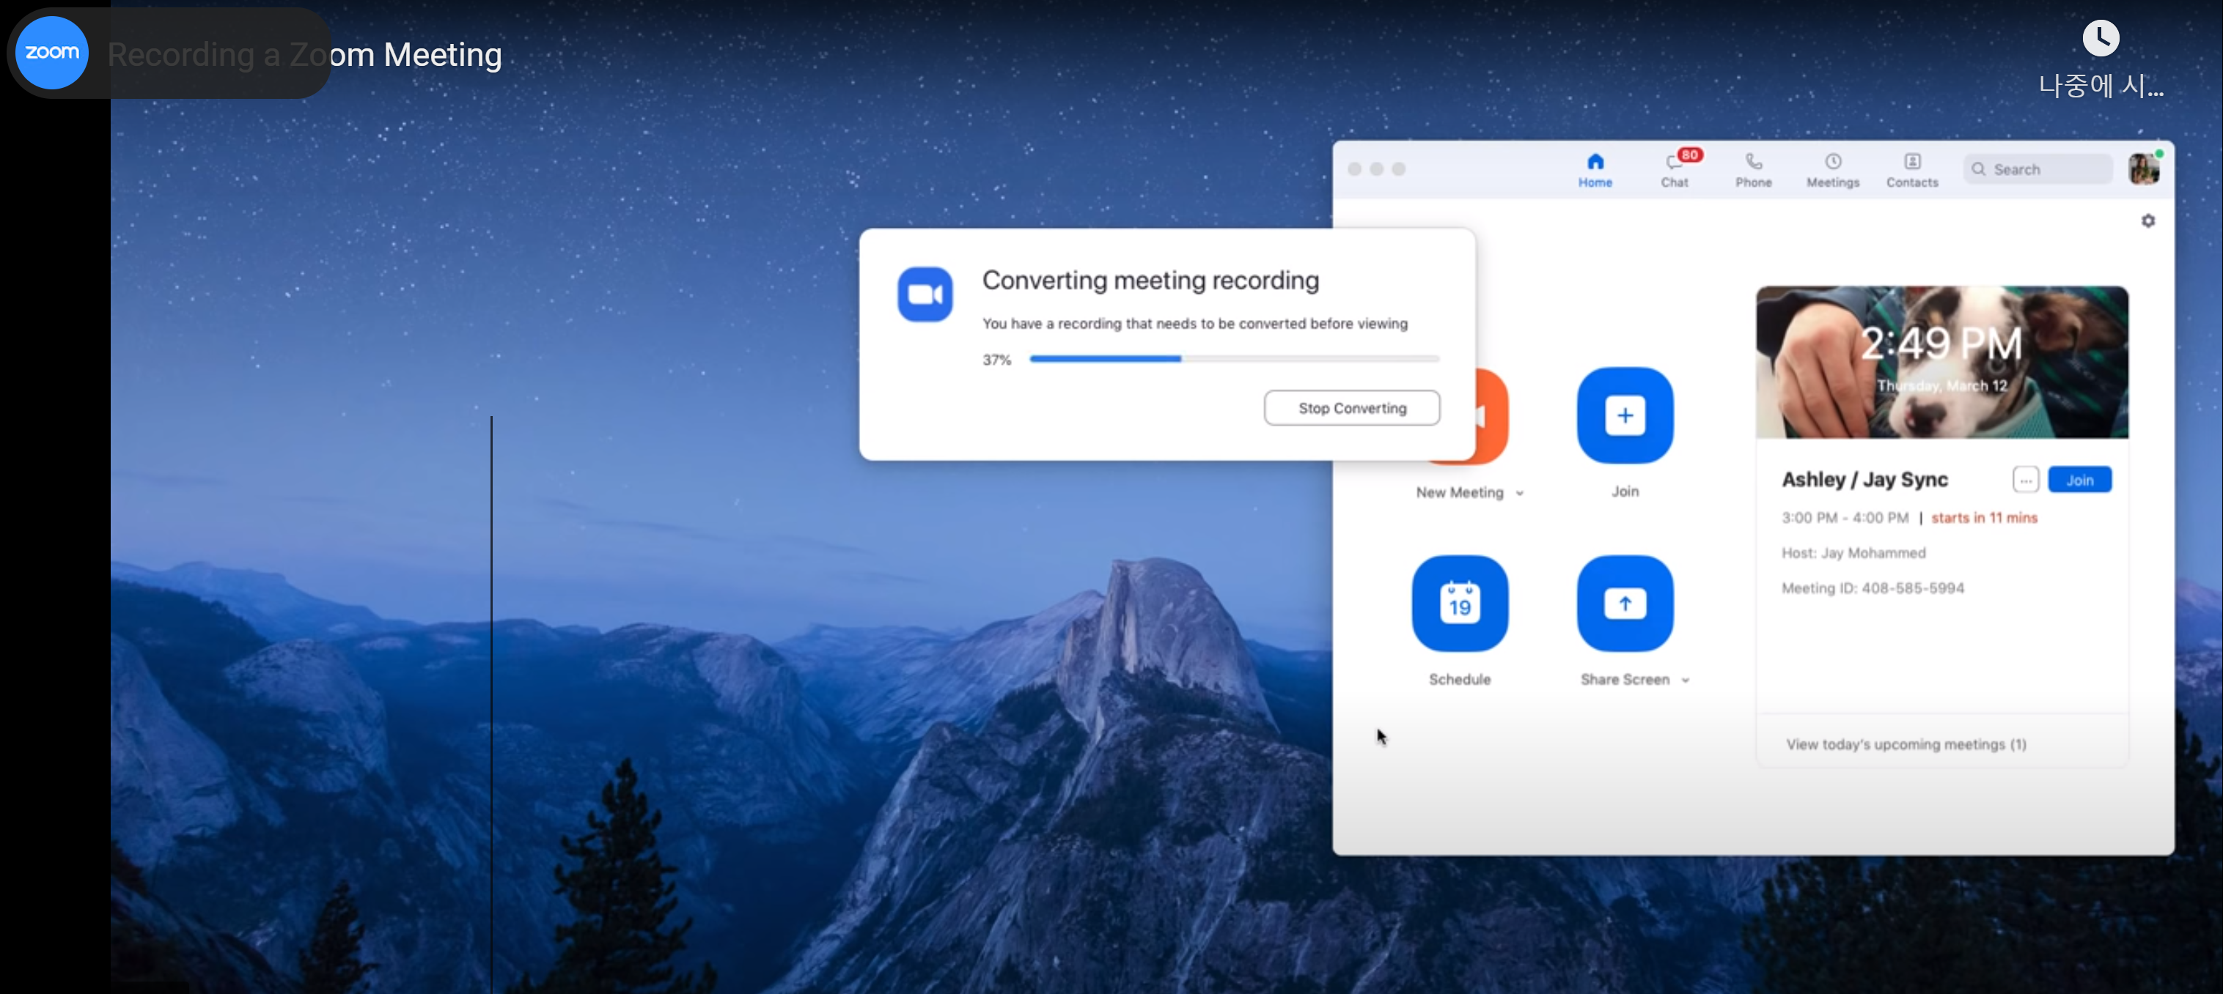2223x994 pixels.
Task: Expand the Share Screen dropdown arrow
Action: tap(1685, 680)
